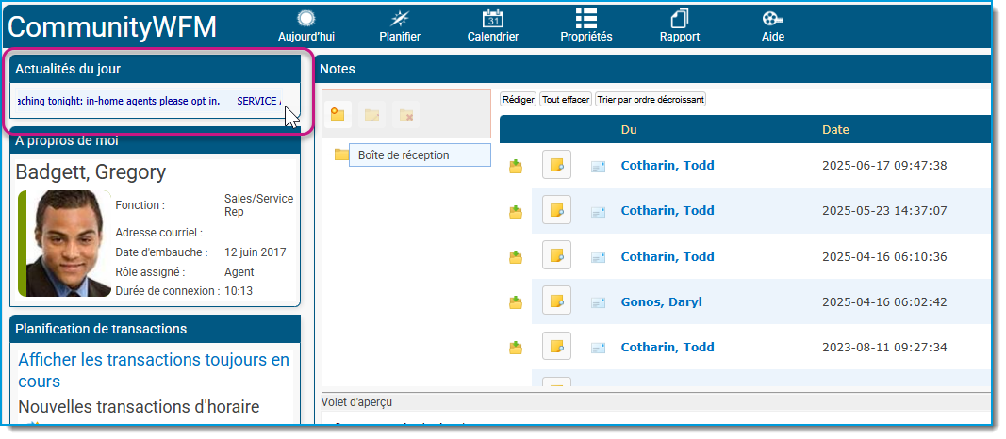View the note icon for 2025-06-17 message

[556, 166]
